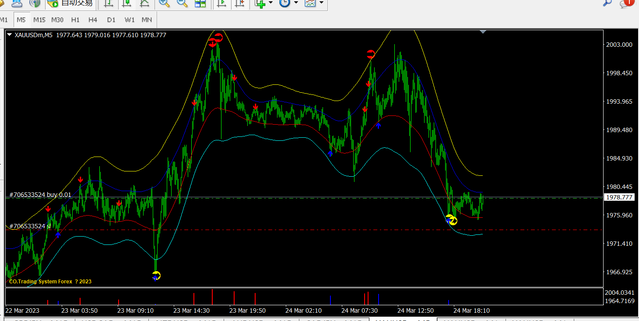Click the 1993.965 price scale value

(619, 101)
